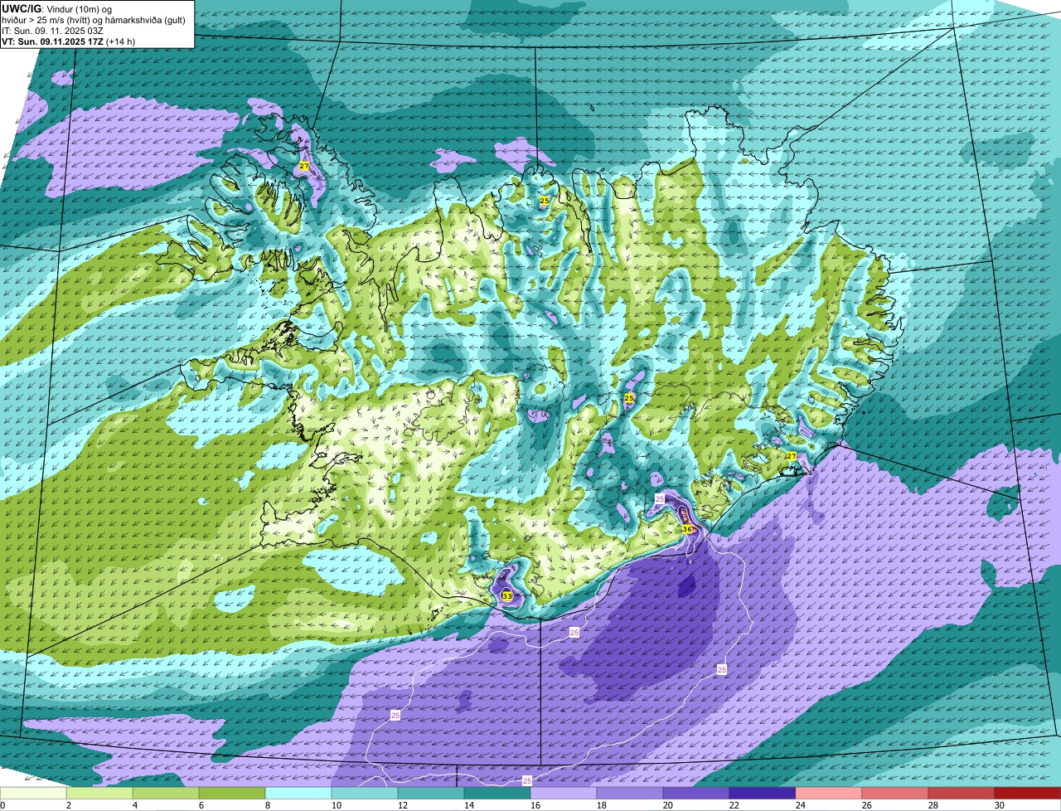Select the yellow 27 label in the east fjords
This screenshot has width=1061, height=811.
tap(792, 456)
